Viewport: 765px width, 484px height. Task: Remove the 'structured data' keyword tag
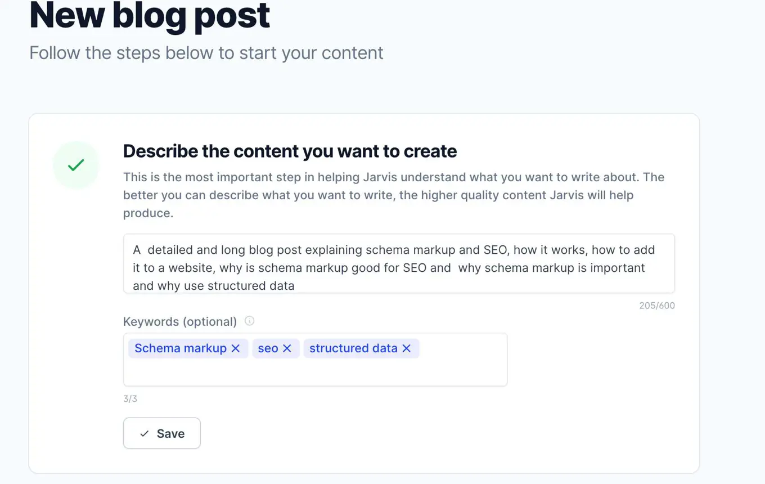pos(407,348)
